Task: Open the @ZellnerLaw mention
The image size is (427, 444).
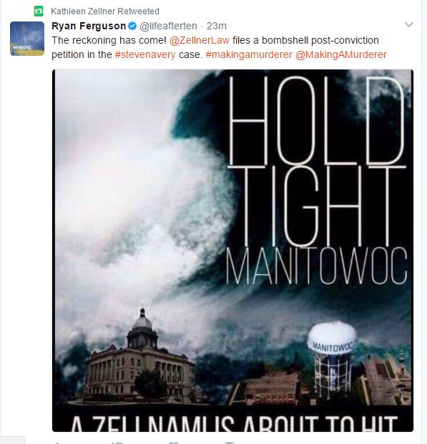Action: (x=200, y=40)
